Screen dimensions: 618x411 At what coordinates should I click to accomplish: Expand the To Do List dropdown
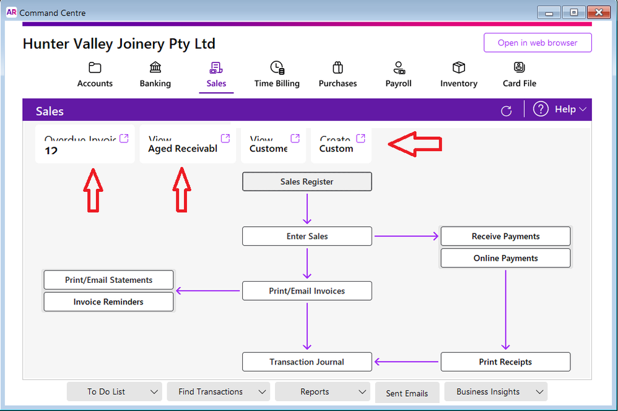154,392
